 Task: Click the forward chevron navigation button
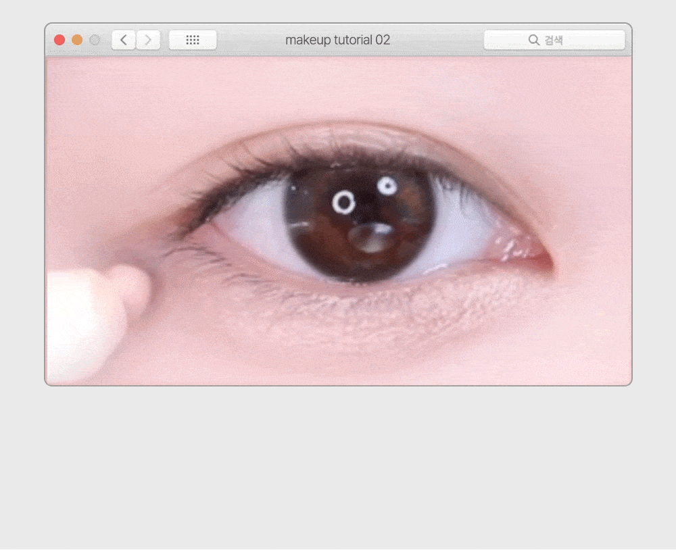(148, 40)
